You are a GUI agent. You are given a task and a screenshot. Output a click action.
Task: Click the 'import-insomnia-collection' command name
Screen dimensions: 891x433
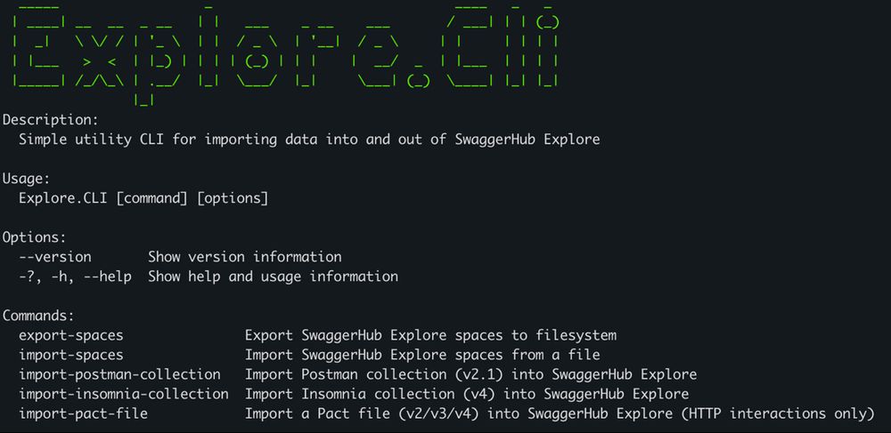pos(123,394)
